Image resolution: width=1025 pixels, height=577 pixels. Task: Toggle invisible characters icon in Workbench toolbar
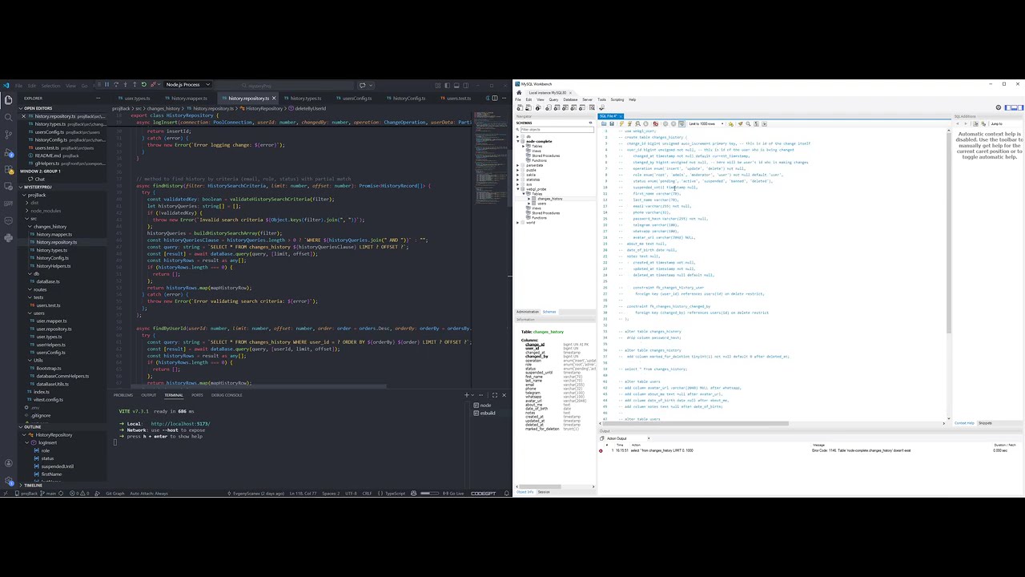coord(756,123)
